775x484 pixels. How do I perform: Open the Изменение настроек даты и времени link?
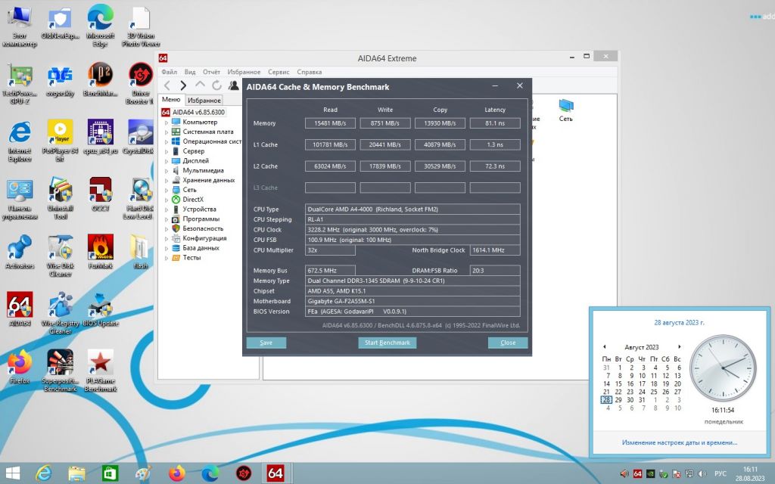(x=680, y=442)
